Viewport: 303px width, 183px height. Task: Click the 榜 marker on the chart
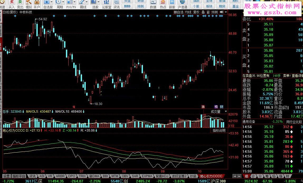coord(216,107)
